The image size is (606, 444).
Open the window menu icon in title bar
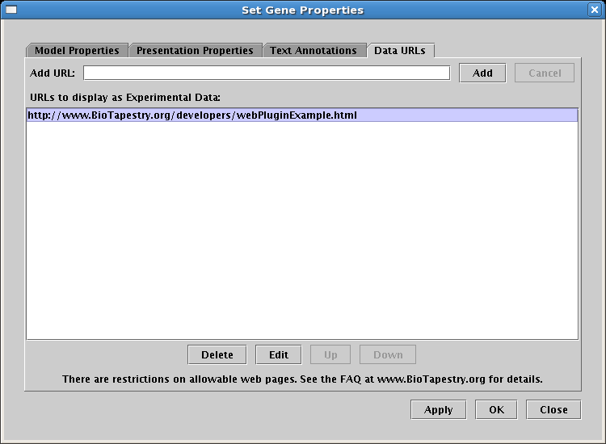(11, 10)
